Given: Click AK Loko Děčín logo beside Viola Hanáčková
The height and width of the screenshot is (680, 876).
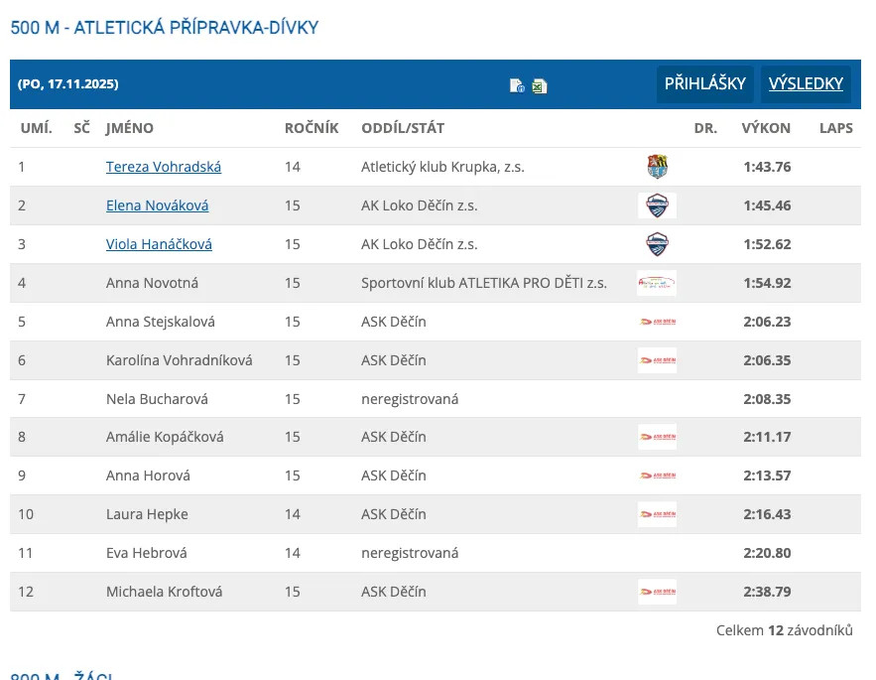Looking at the screenshot, I should [657, 244].
